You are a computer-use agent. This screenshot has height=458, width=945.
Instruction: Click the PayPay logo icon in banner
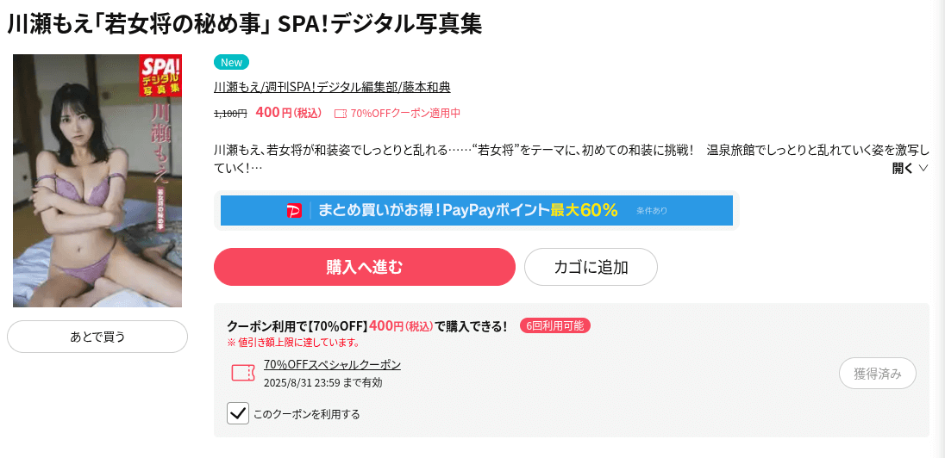pyautogui.click(x=294, y=211)
